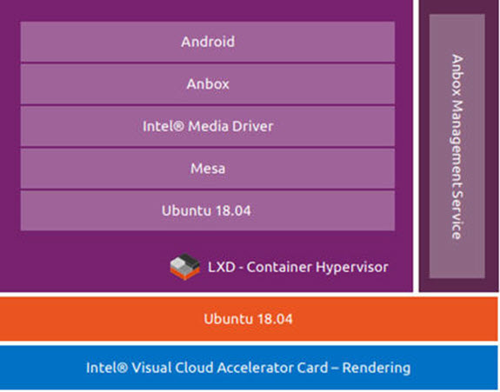Click the Anbox Management Service vertical text

(457, 147)
